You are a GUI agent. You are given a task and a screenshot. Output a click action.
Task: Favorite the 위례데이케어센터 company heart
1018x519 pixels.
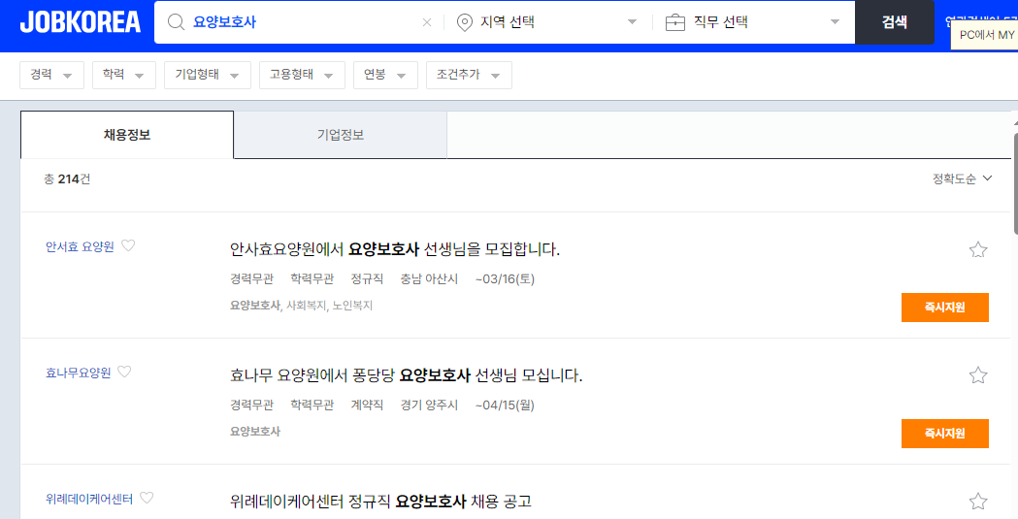(147, 498)
